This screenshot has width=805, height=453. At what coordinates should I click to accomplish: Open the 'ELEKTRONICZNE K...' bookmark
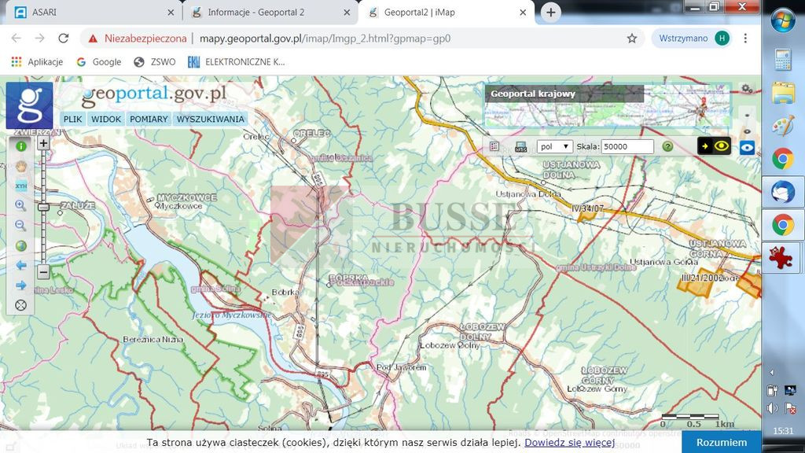click(x=236, y=61)
